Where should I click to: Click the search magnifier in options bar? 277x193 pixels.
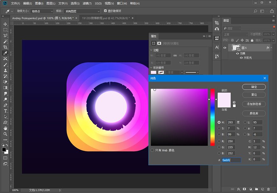(x=255, y=11)
